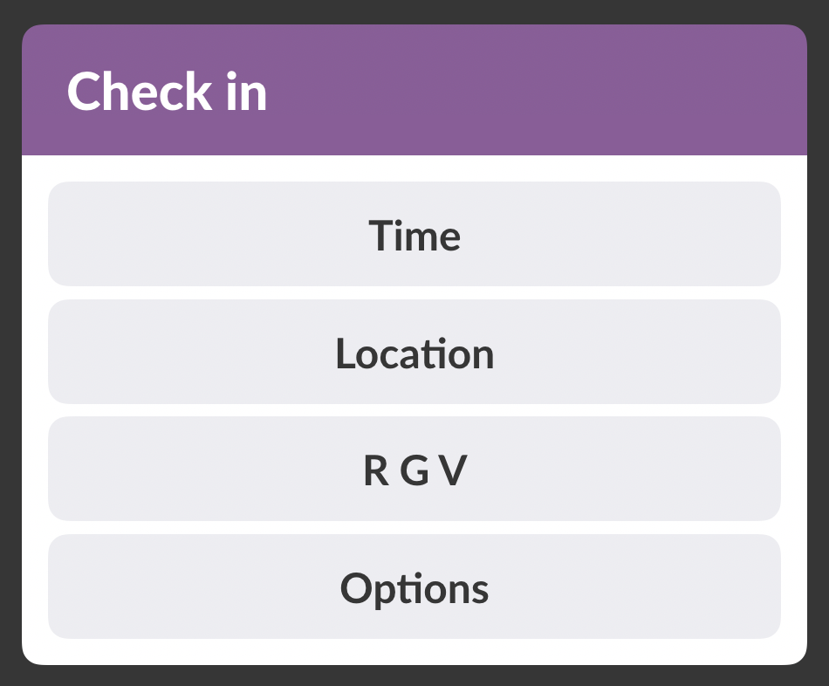The image size is (829, 686).
Task: Tap the purple Check in header
Action: pos(414,90)
